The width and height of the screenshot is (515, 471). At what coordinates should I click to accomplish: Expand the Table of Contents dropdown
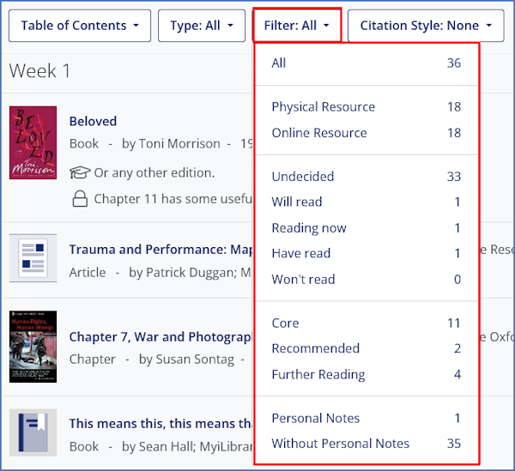point(80,26)
